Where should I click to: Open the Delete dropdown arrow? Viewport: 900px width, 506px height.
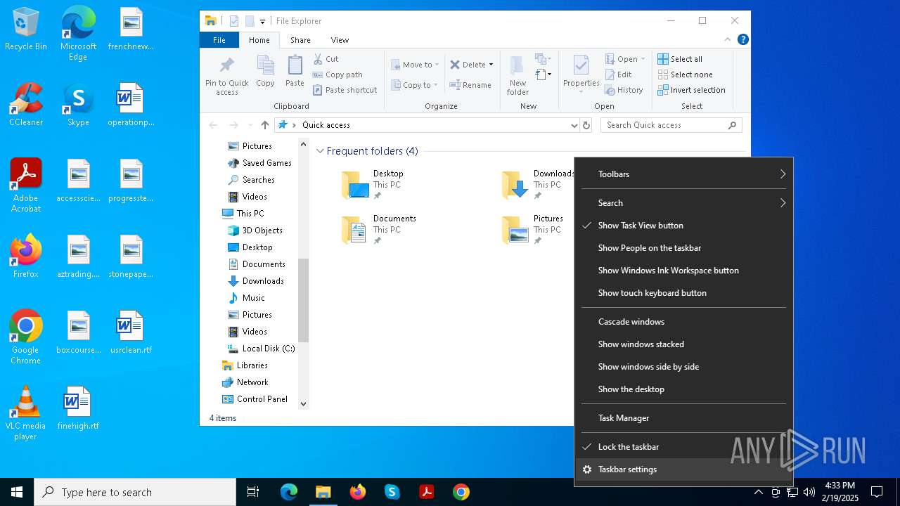[x=491, y=65]
